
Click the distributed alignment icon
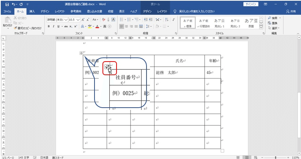[141, 26]
